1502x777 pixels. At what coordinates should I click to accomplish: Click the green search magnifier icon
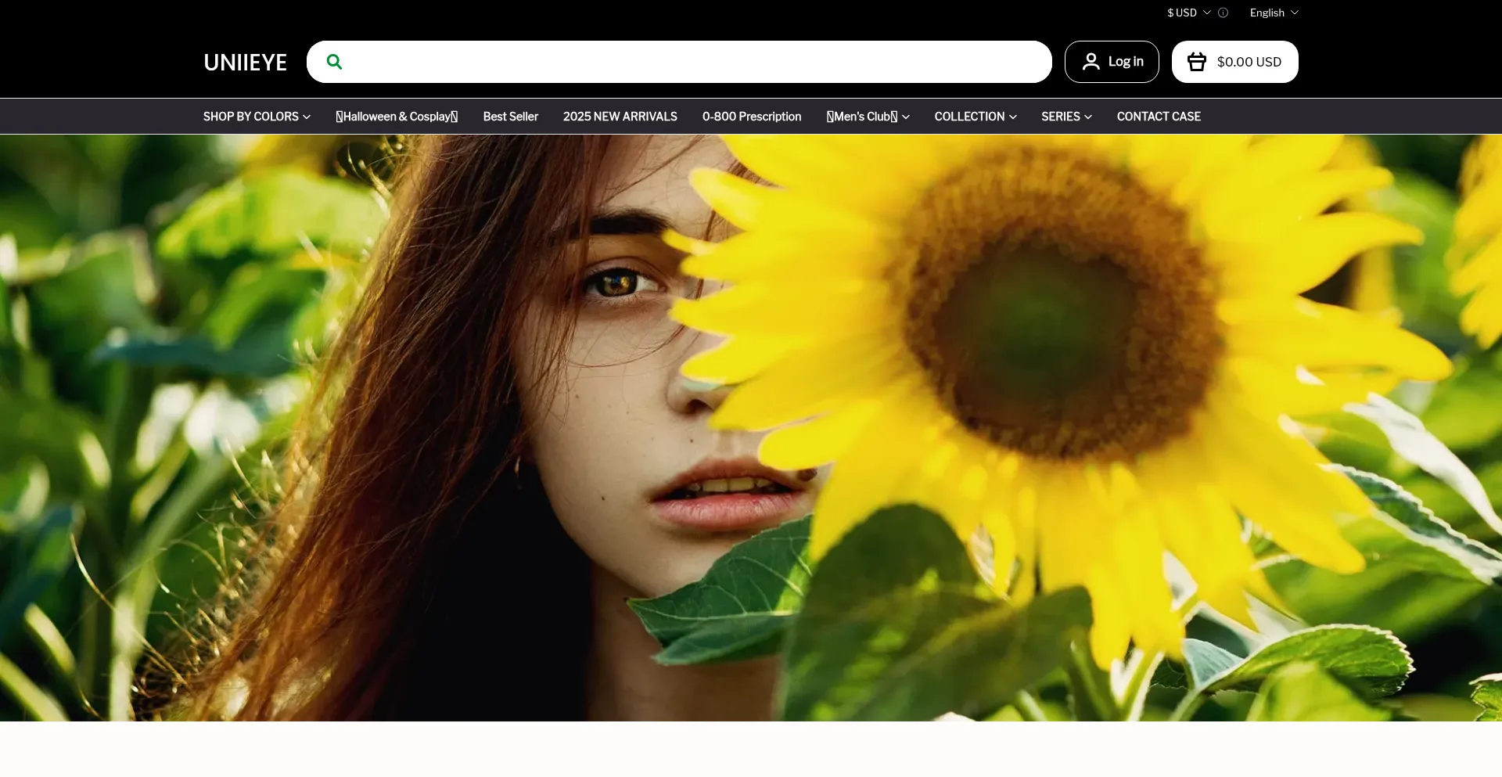click(x=334, y=62)
